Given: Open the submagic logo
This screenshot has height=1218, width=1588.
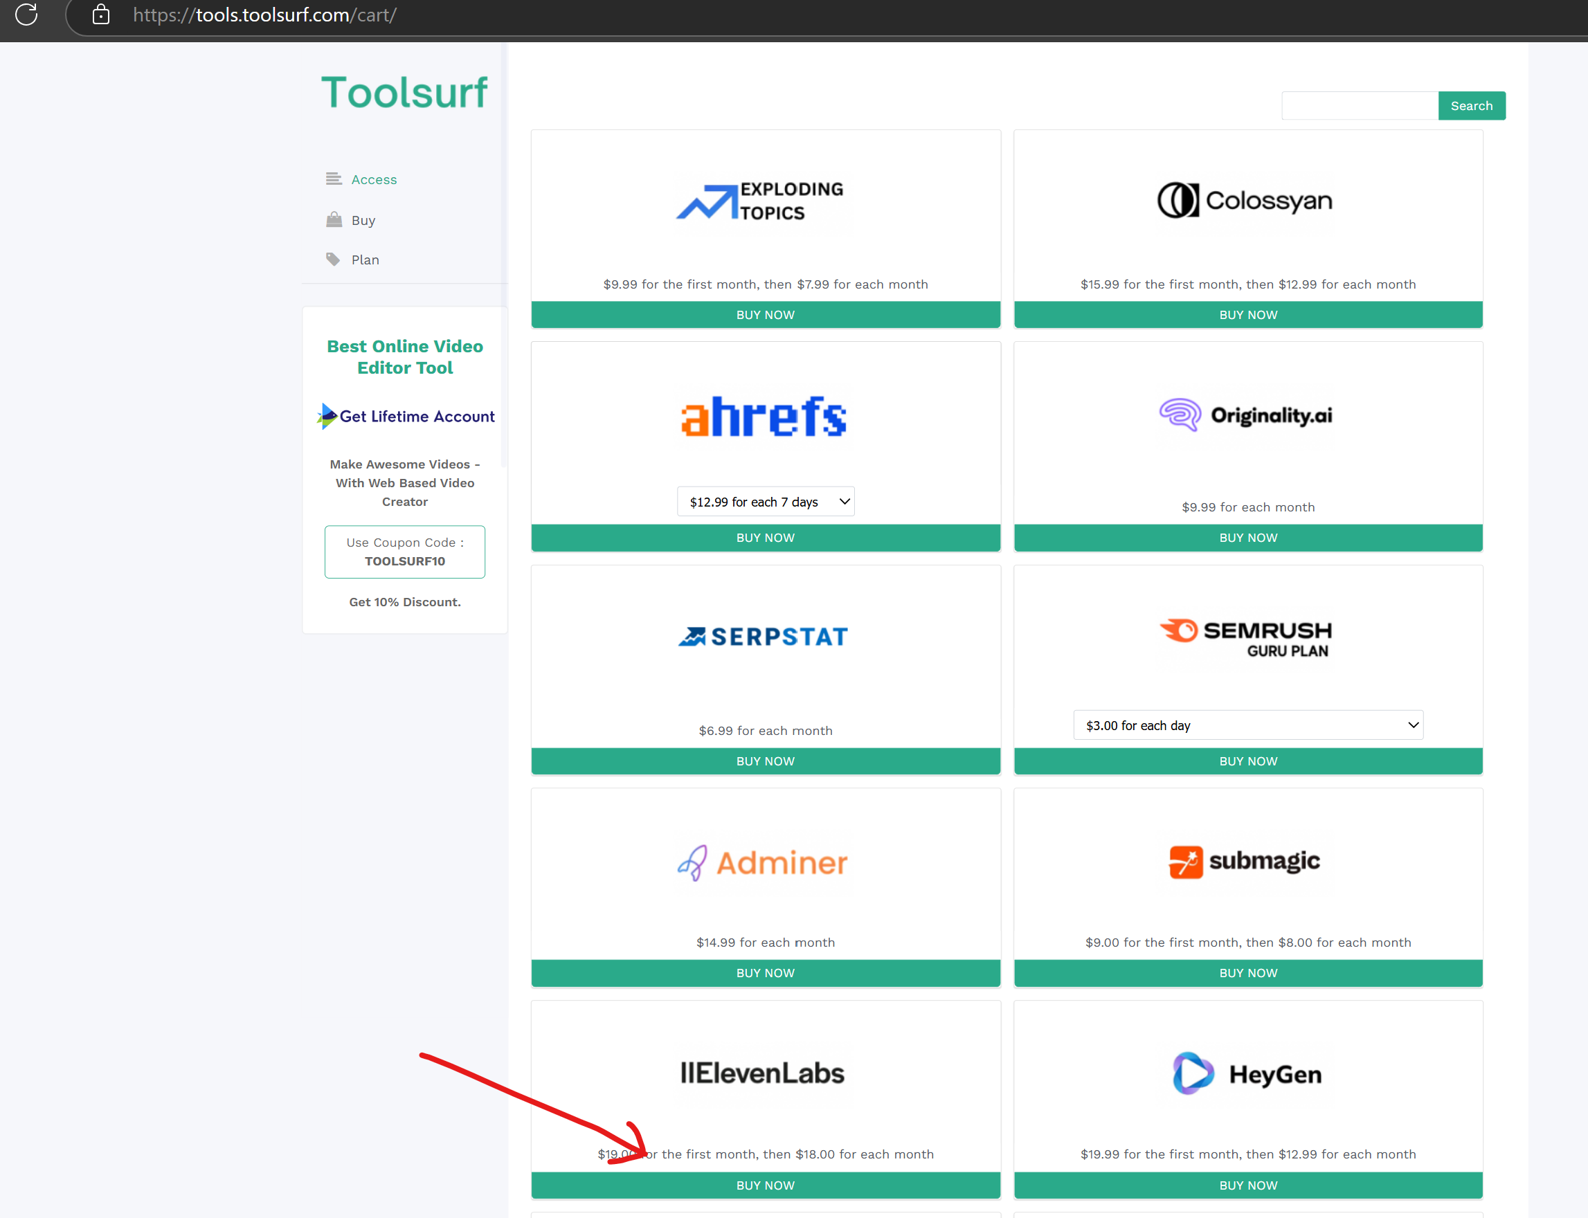Looking at the screenshot, I should 1244,862.
